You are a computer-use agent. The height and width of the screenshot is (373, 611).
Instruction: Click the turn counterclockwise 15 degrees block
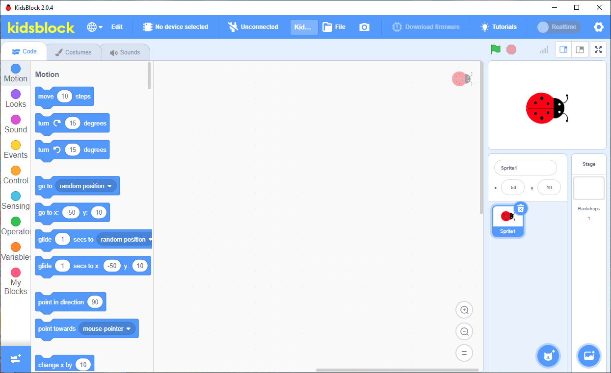(x=72, y=150)
